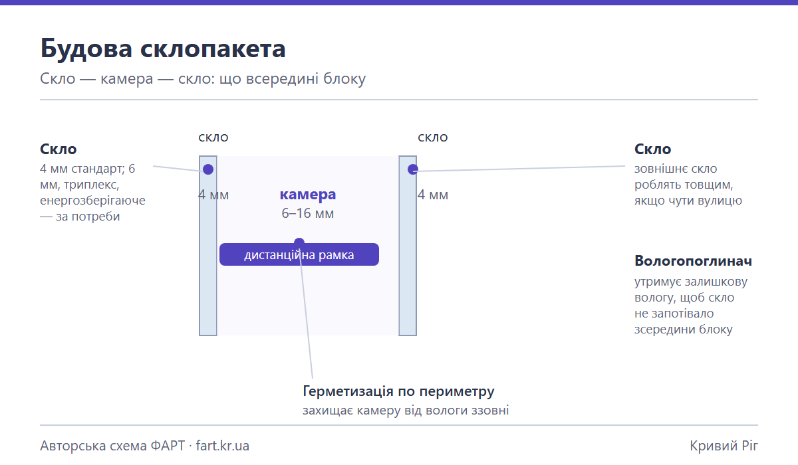The image size is (798, 465).
Task: Click footer text 'Авторська схема ФАРТ · fart.kr.ua'
Action: [x=145, y=445]
